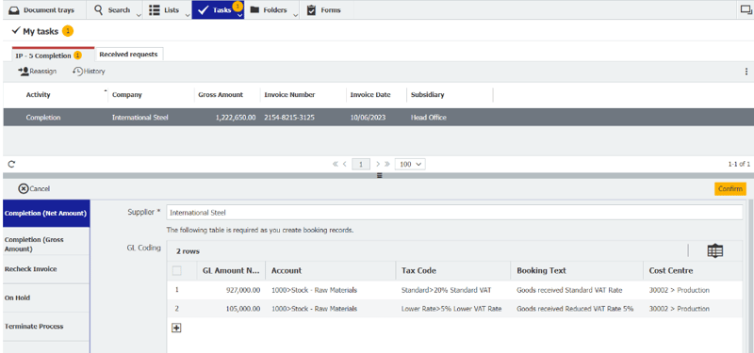The image size is (754, 353).
Task: Refresh the task list
Action: point(11,164)
